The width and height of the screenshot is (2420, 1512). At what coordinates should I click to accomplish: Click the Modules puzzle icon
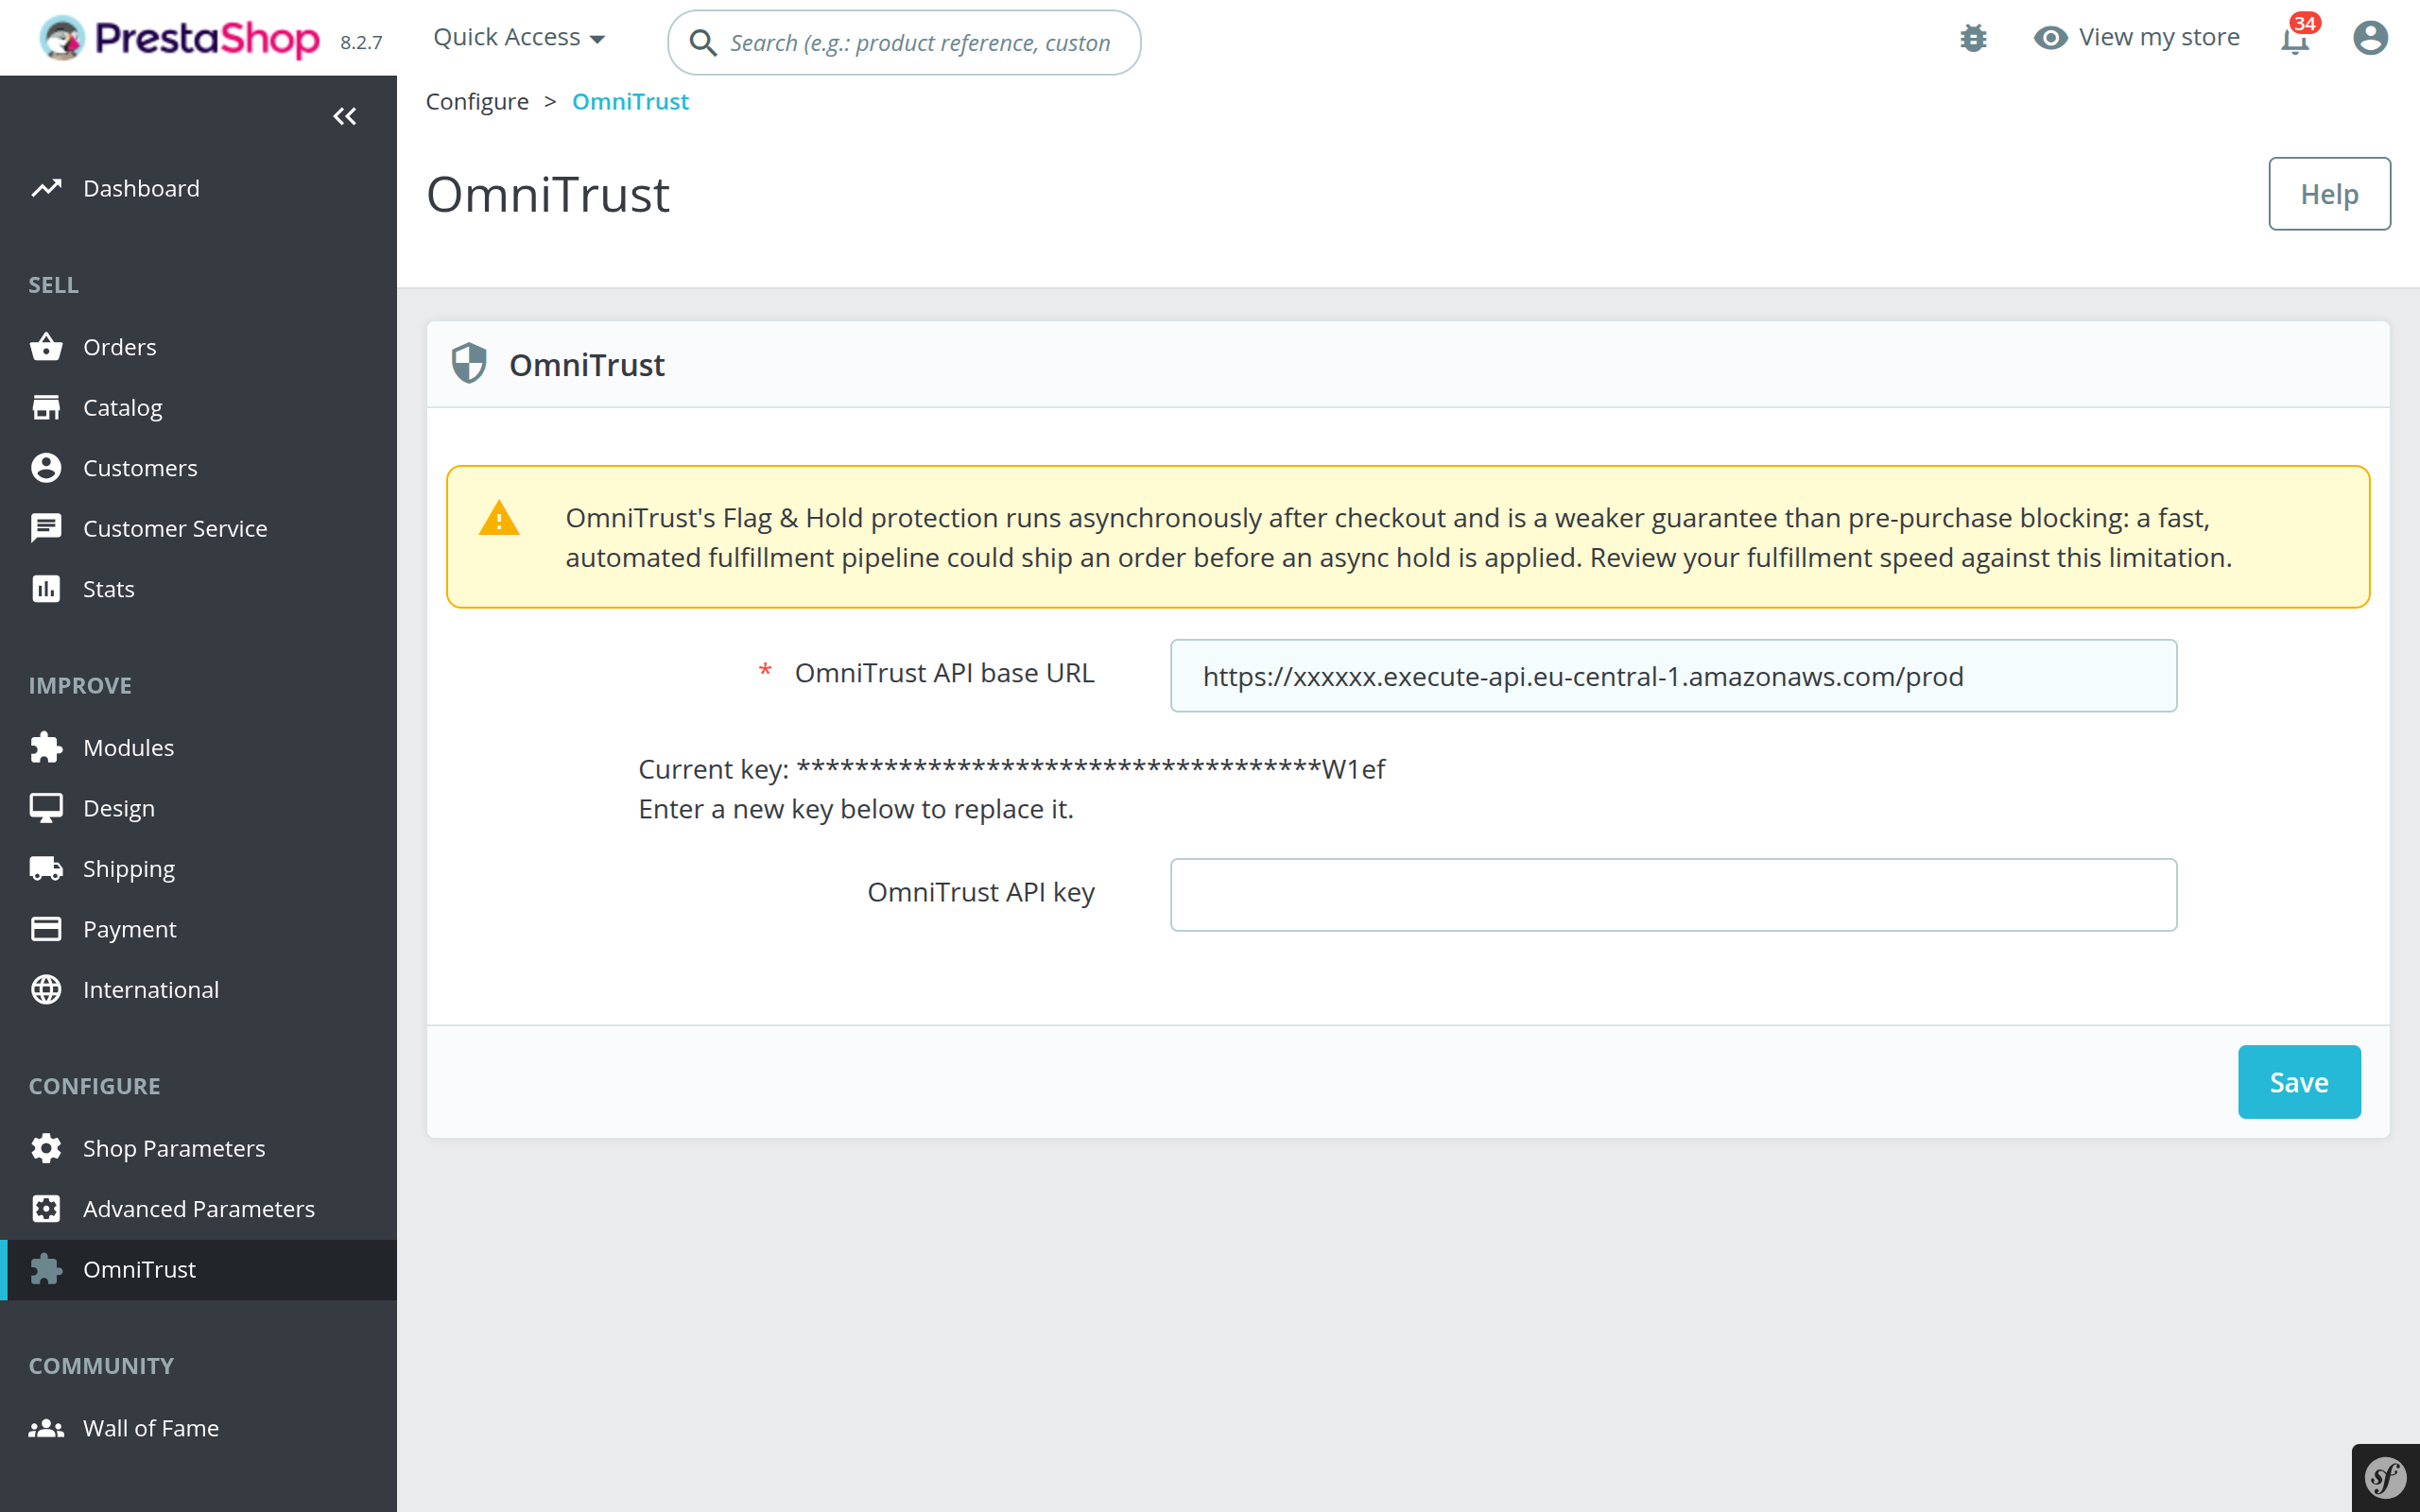[46, 747]
